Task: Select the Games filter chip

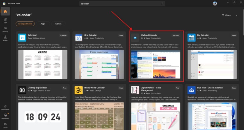Action: pyautogui.click(x=59, y=23)
